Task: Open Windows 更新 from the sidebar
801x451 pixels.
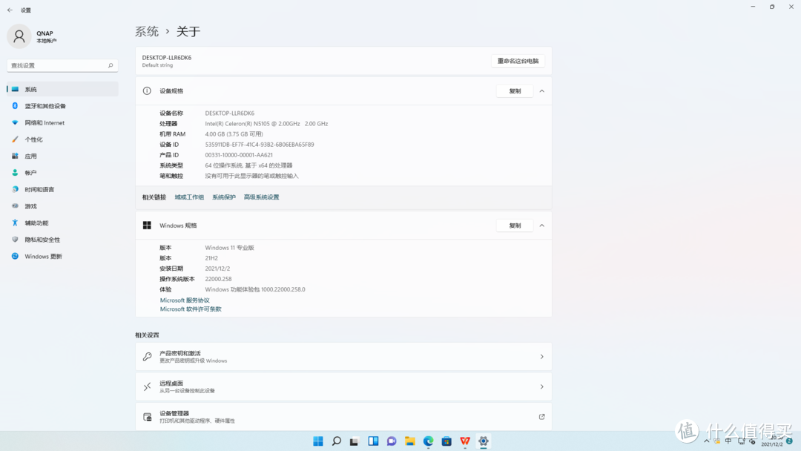Action: (x=46, y=256)
